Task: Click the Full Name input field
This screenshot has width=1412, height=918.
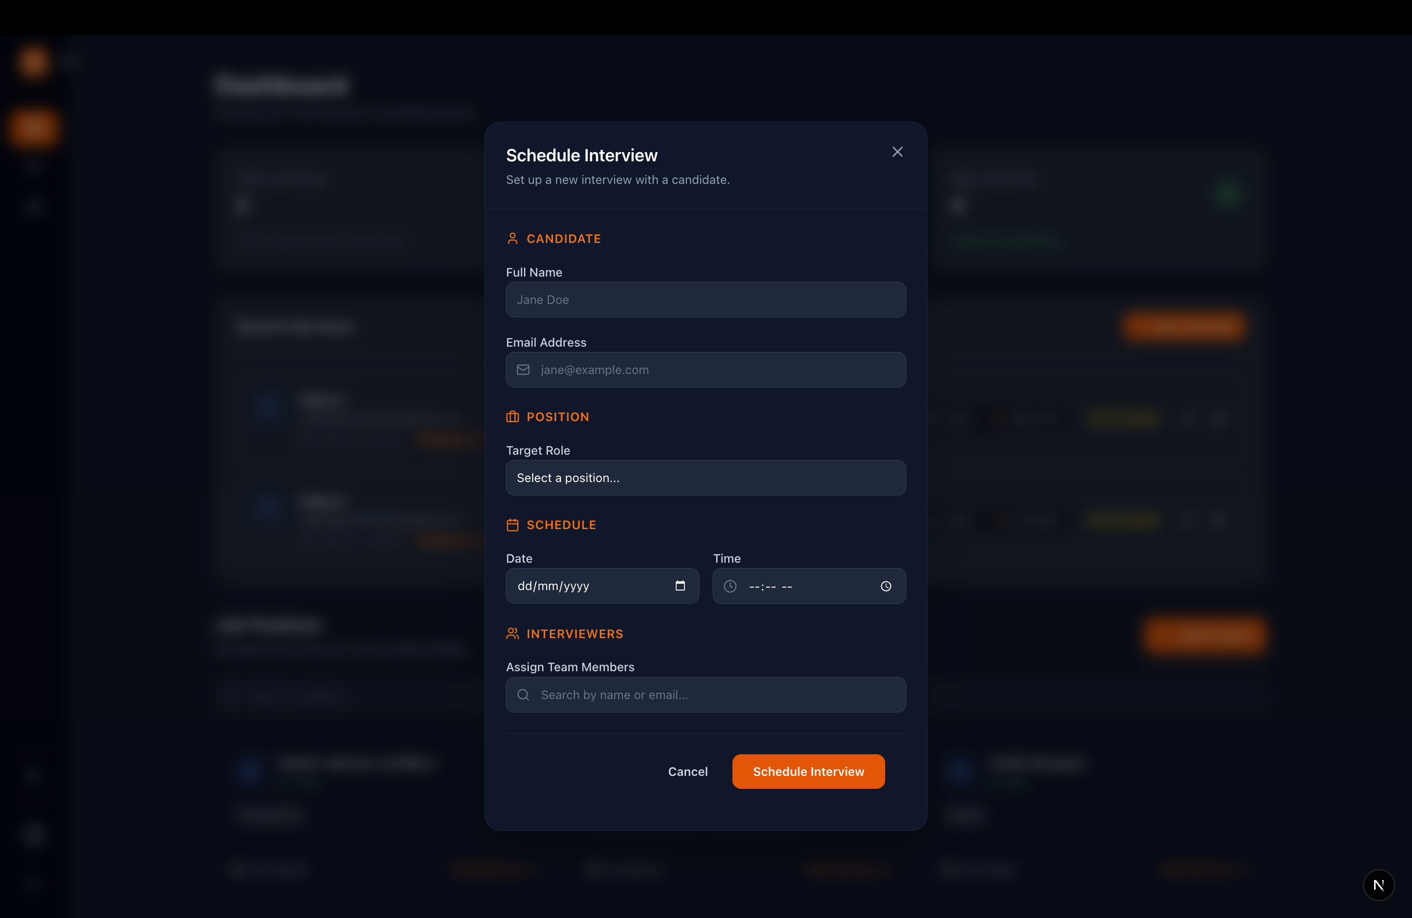Action: [706, 300]
